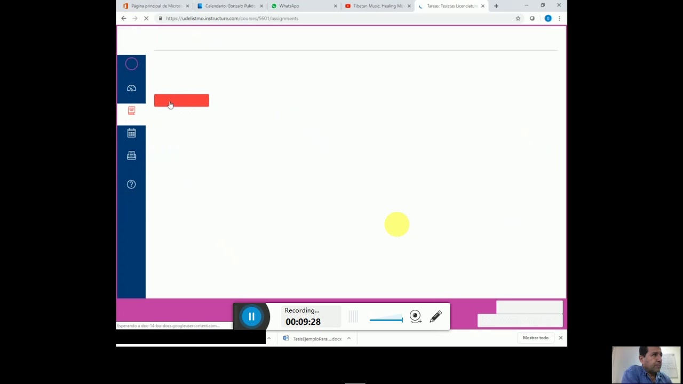This screenshot has width=683, height=384.
Task: Click the browser extension icon beside bookmark star
Action: 532,18
